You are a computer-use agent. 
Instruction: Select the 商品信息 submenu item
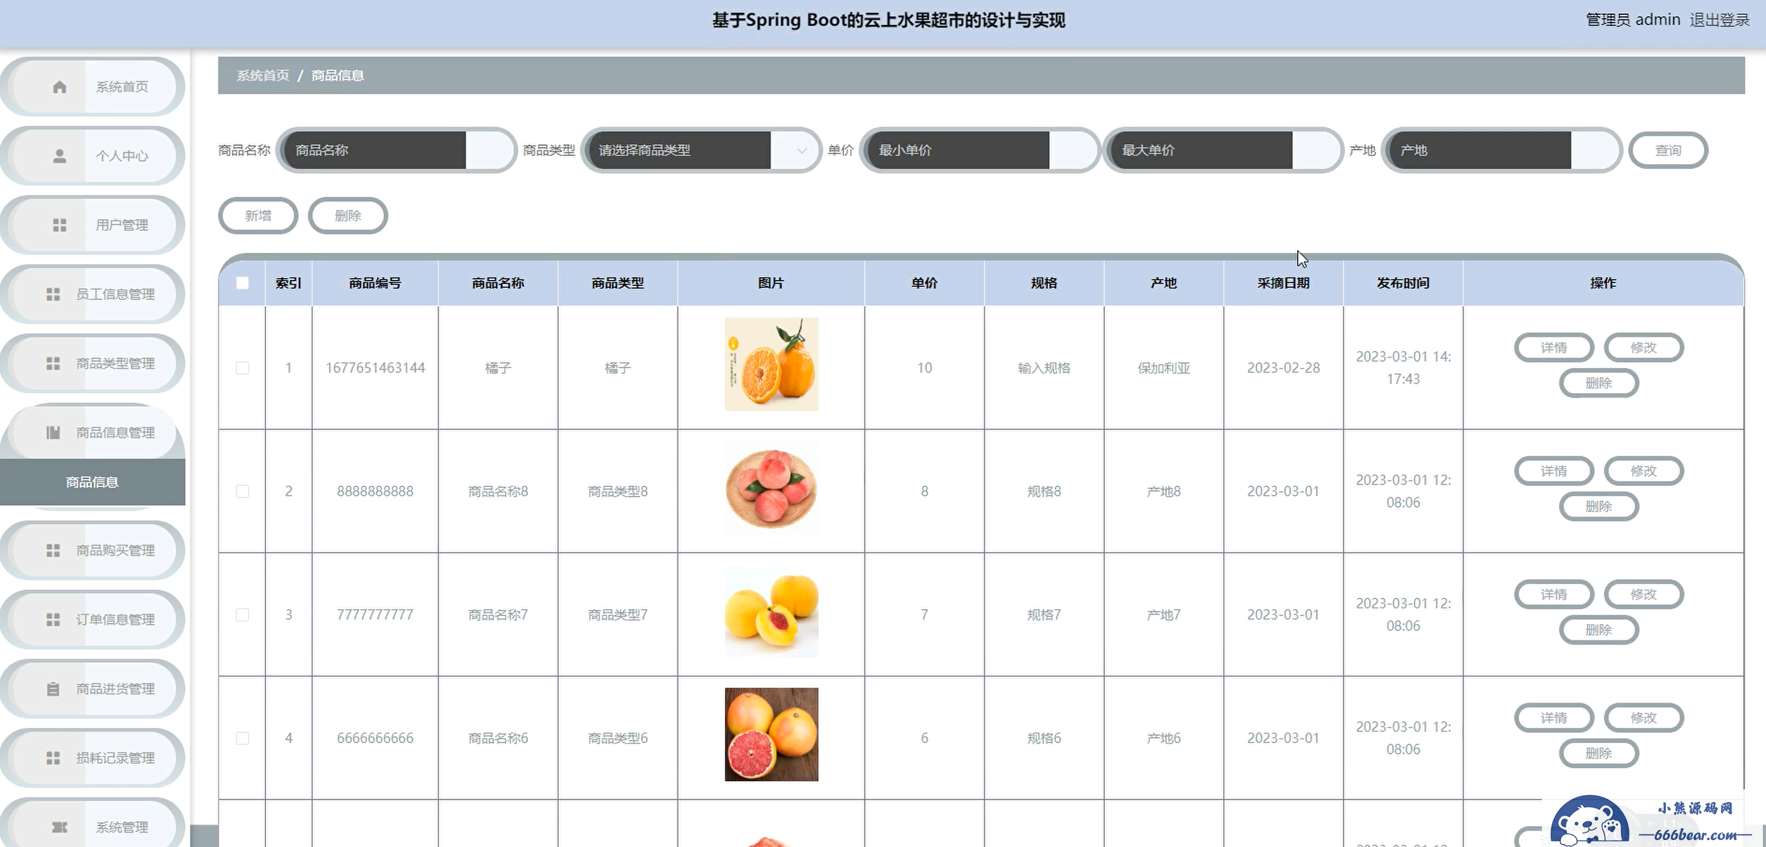pyautogui.click(x=93, y=482)
